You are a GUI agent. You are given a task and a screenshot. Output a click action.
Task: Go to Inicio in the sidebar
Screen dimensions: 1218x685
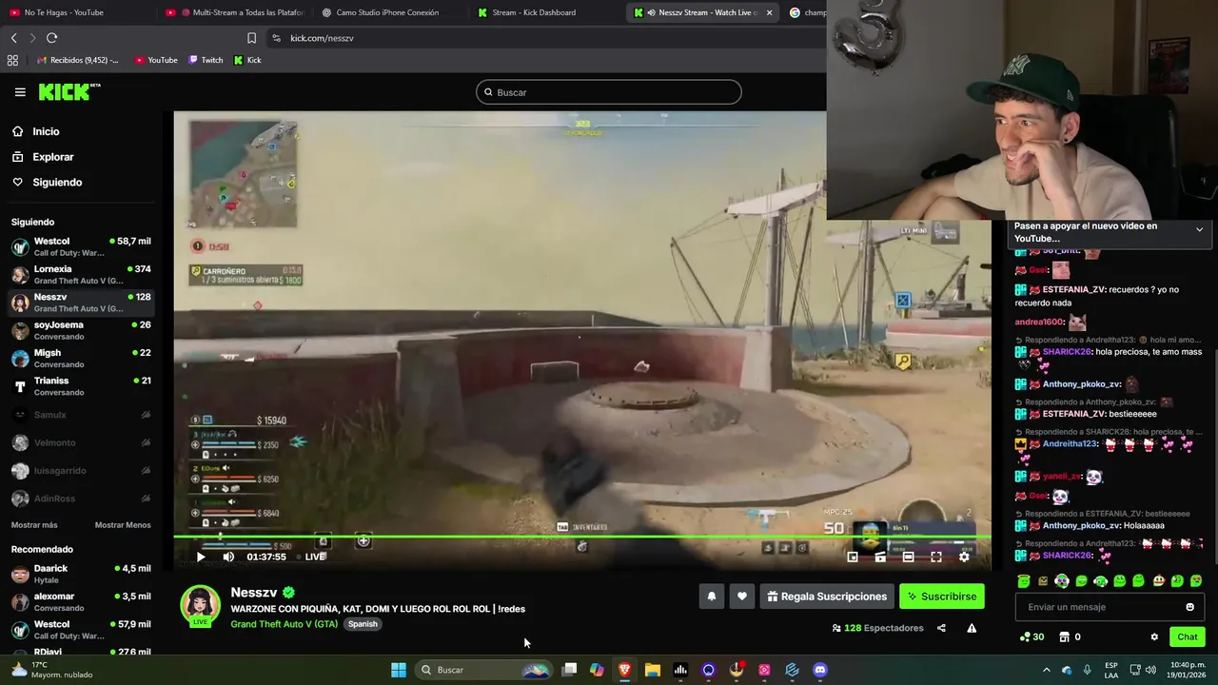click(x=35, y=131)
